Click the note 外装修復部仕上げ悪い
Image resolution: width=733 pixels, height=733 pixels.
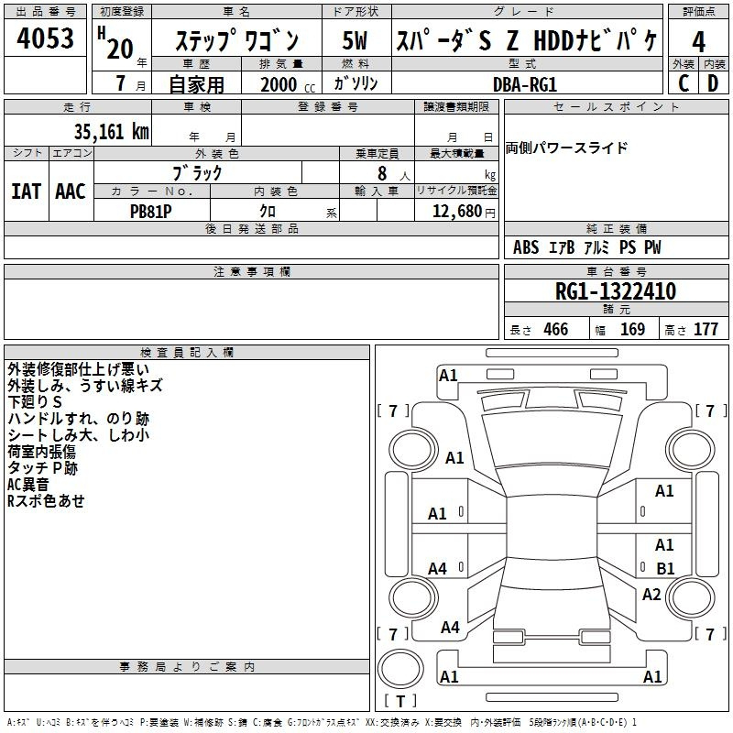[x=79, y=369]
